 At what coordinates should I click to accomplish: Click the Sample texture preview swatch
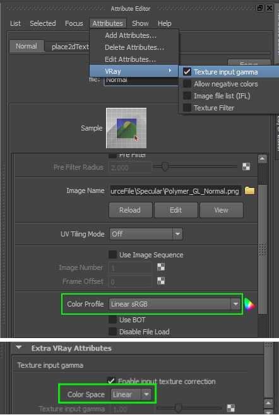[126, 128]
